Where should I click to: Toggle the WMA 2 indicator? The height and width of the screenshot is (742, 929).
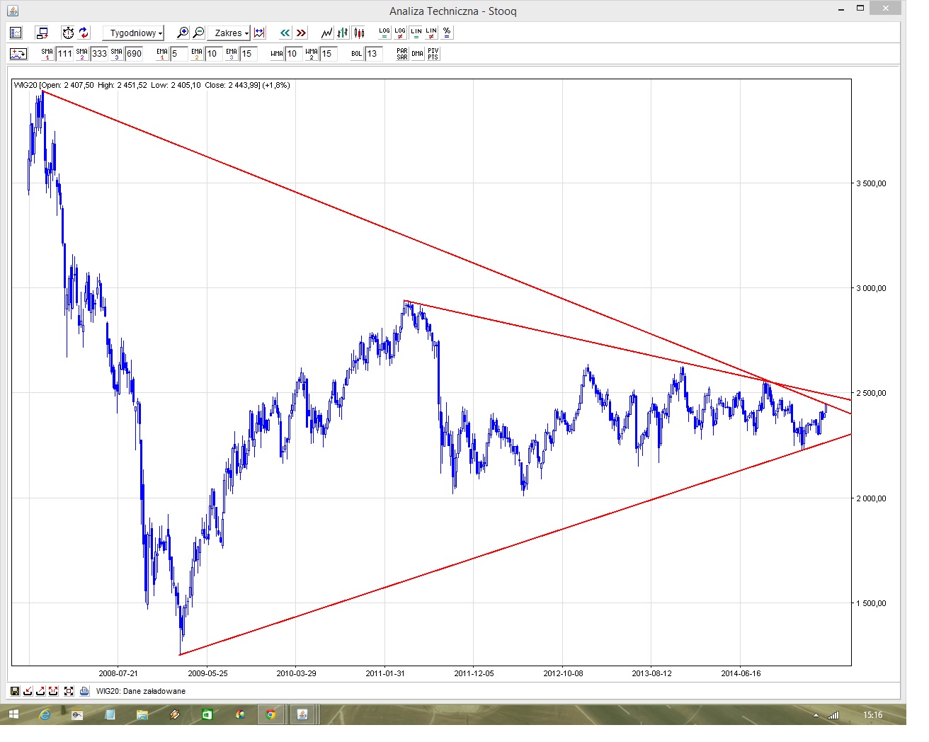point(312,54)
